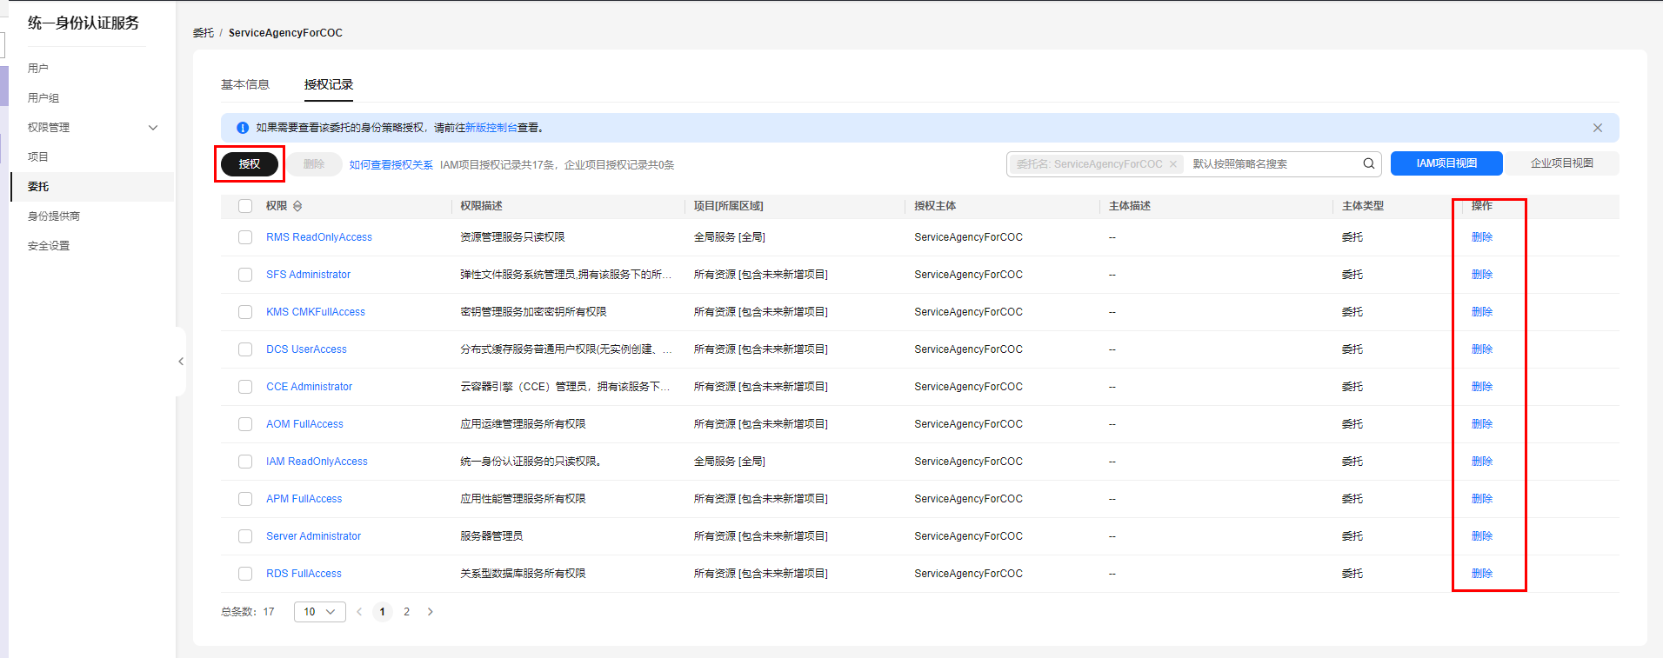This screenshot has width=1663, height=658.
Task: Click the black 授权 button
Action: (250, 164)
